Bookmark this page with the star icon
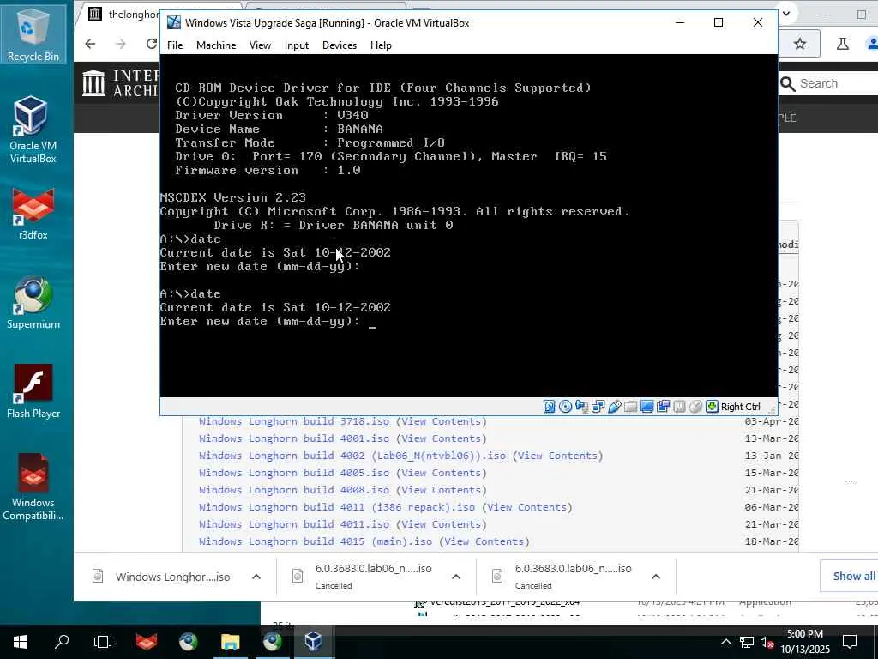 pos(800,44)
